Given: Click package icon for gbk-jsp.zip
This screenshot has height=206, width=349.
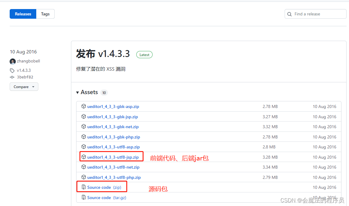Looking at the screenshot, I should [84, 116].
